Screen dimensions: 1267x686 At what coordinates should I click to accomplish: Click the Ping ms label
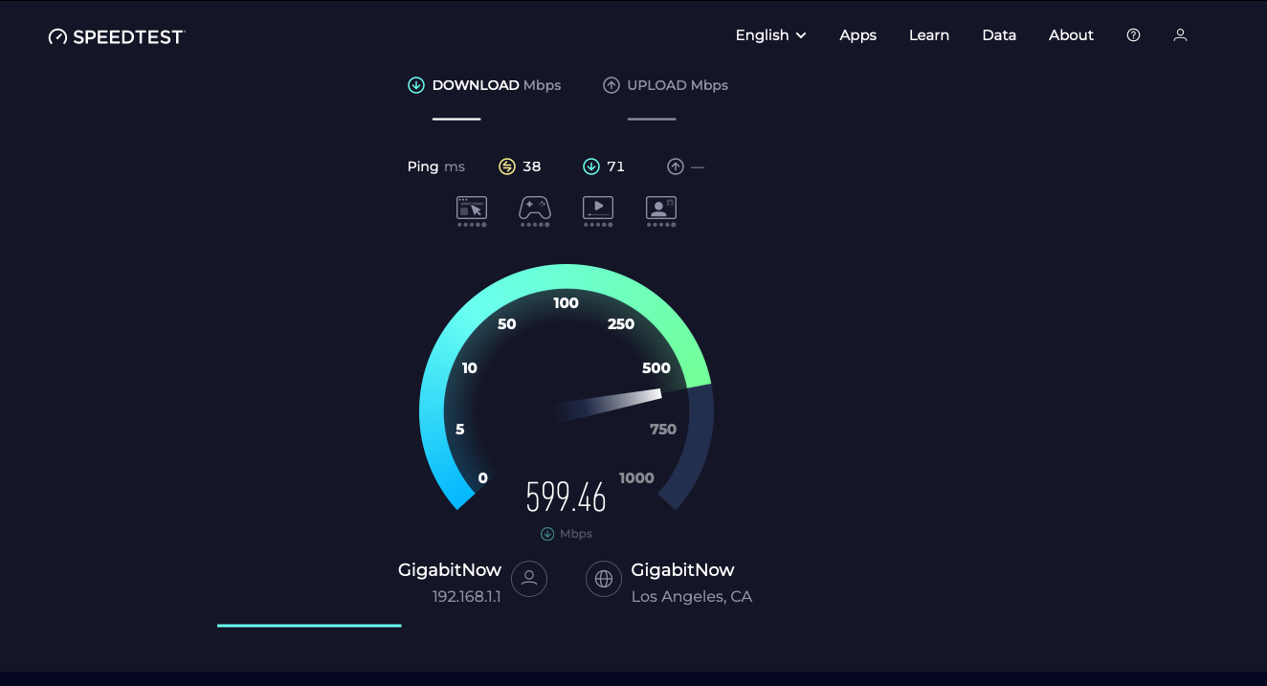(x=436, y=166)
